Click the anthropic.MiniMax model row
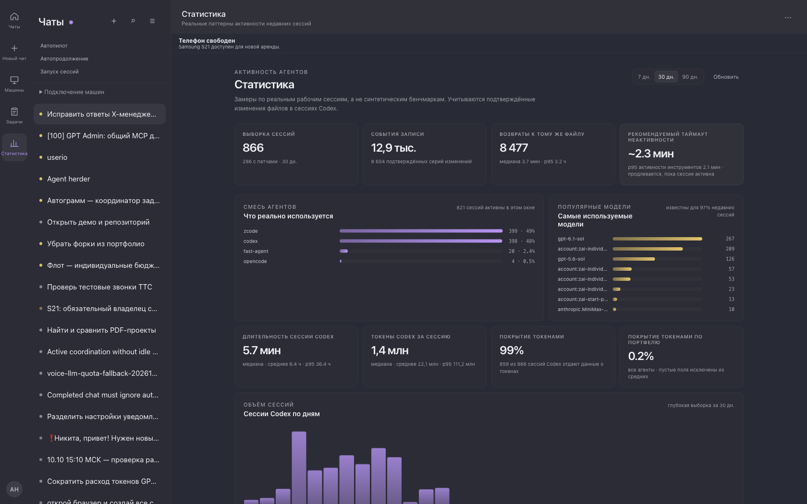The width and height of the screenshot is (807, 504). coord(646,309)
